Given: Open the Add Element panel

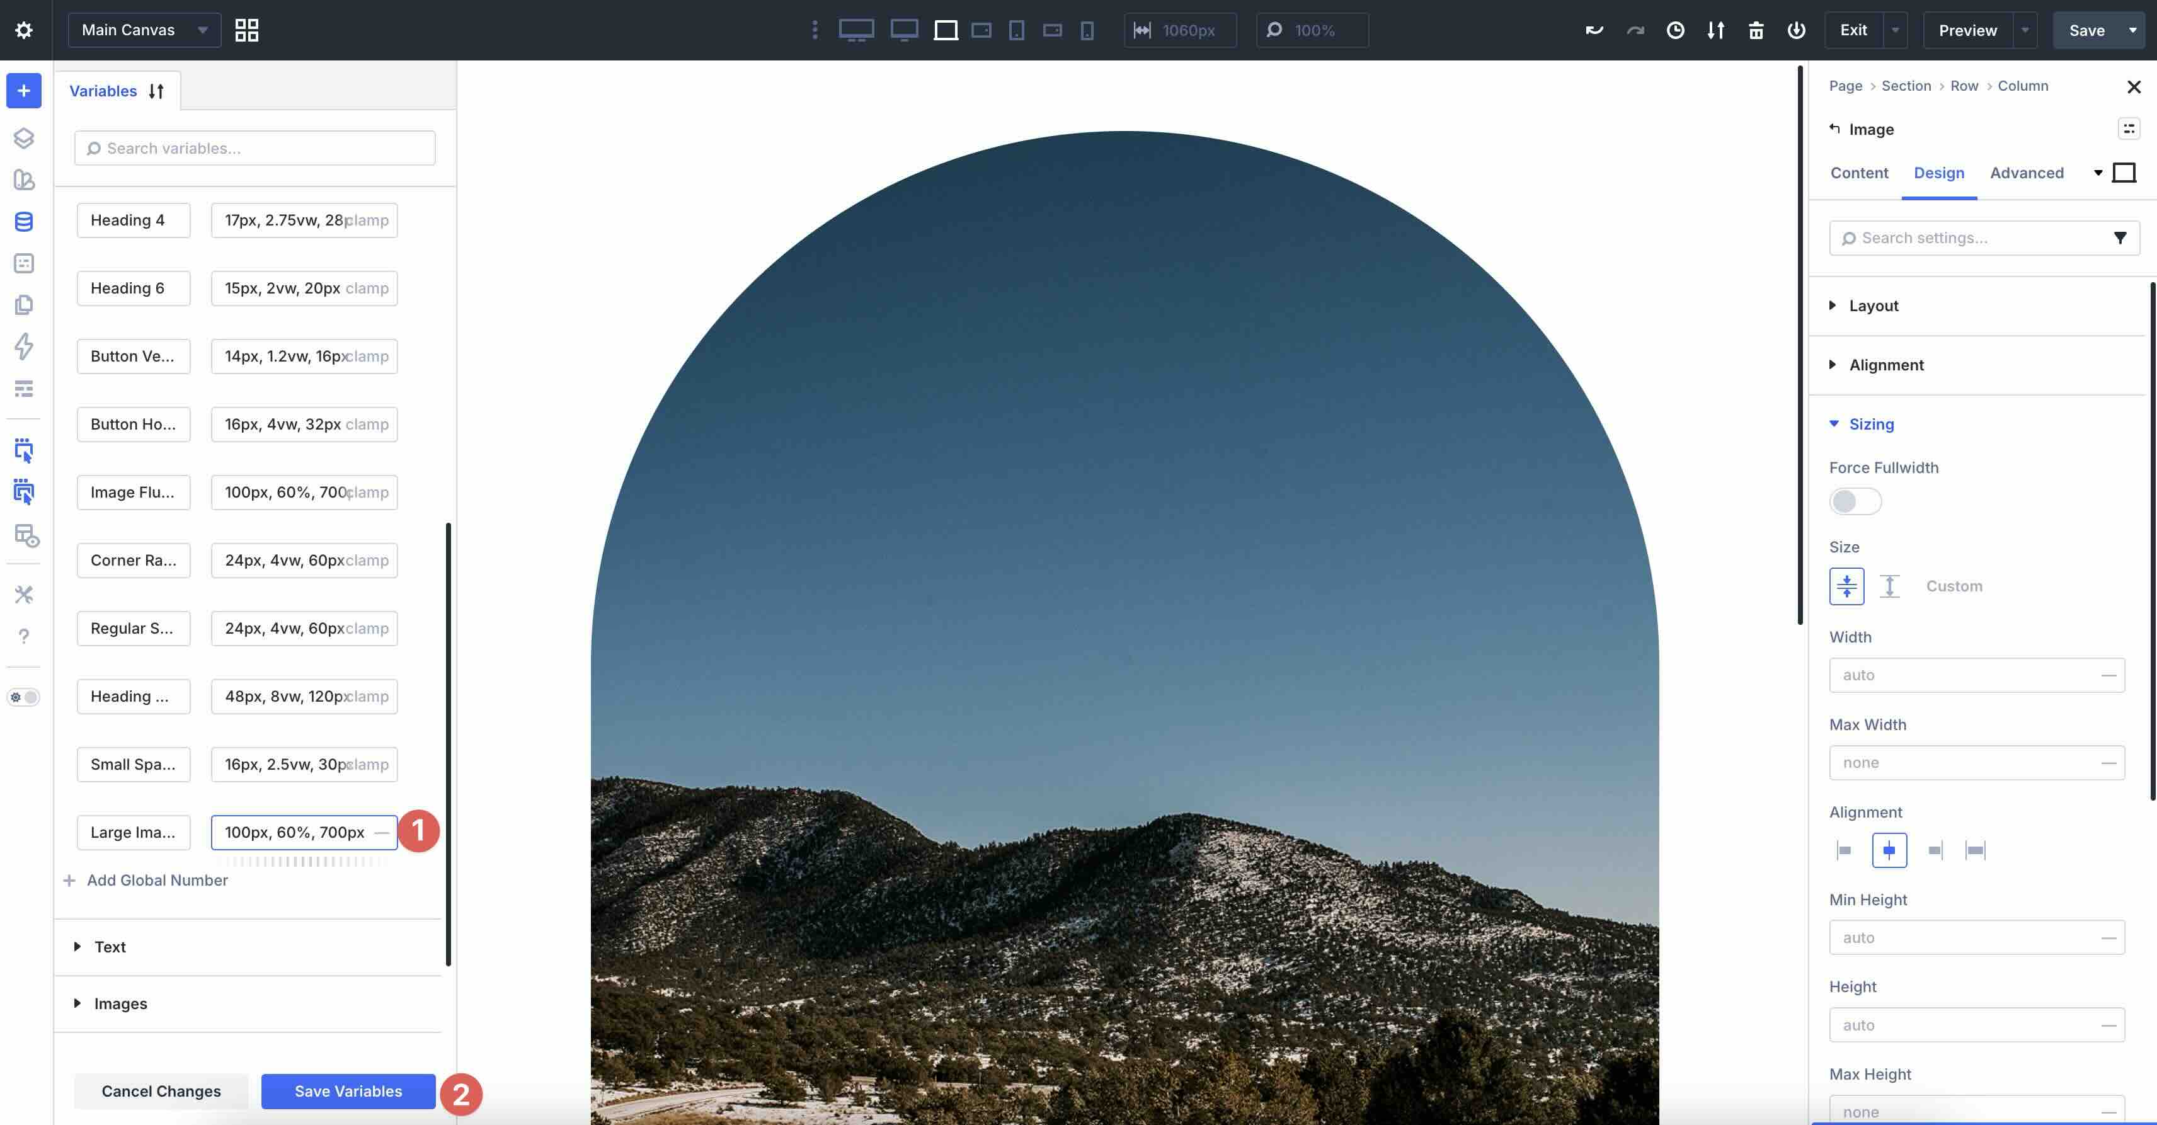Looking at the screenshot, I should [x=23, y=91].
